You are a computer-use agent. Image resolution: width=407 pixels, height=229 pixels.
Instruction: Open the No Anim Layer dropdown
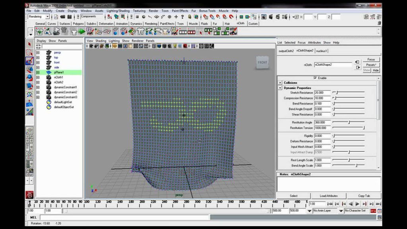309,211
